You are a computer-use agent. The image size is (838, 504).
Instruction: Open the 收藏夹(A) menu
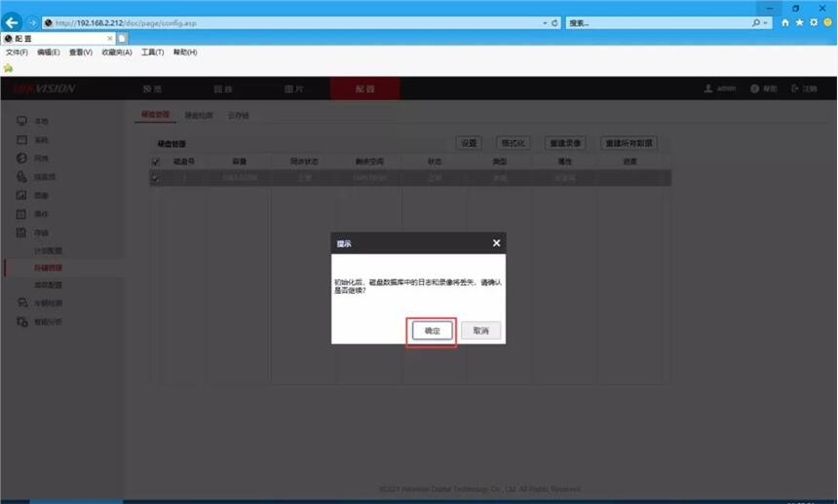coord(117,53)
